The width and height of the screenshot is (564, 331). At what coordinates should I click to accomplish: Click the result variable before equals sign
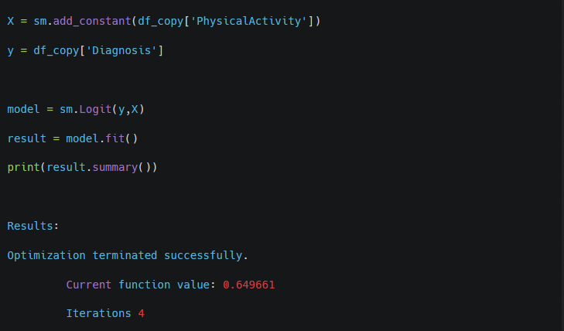tap(26, 138)
